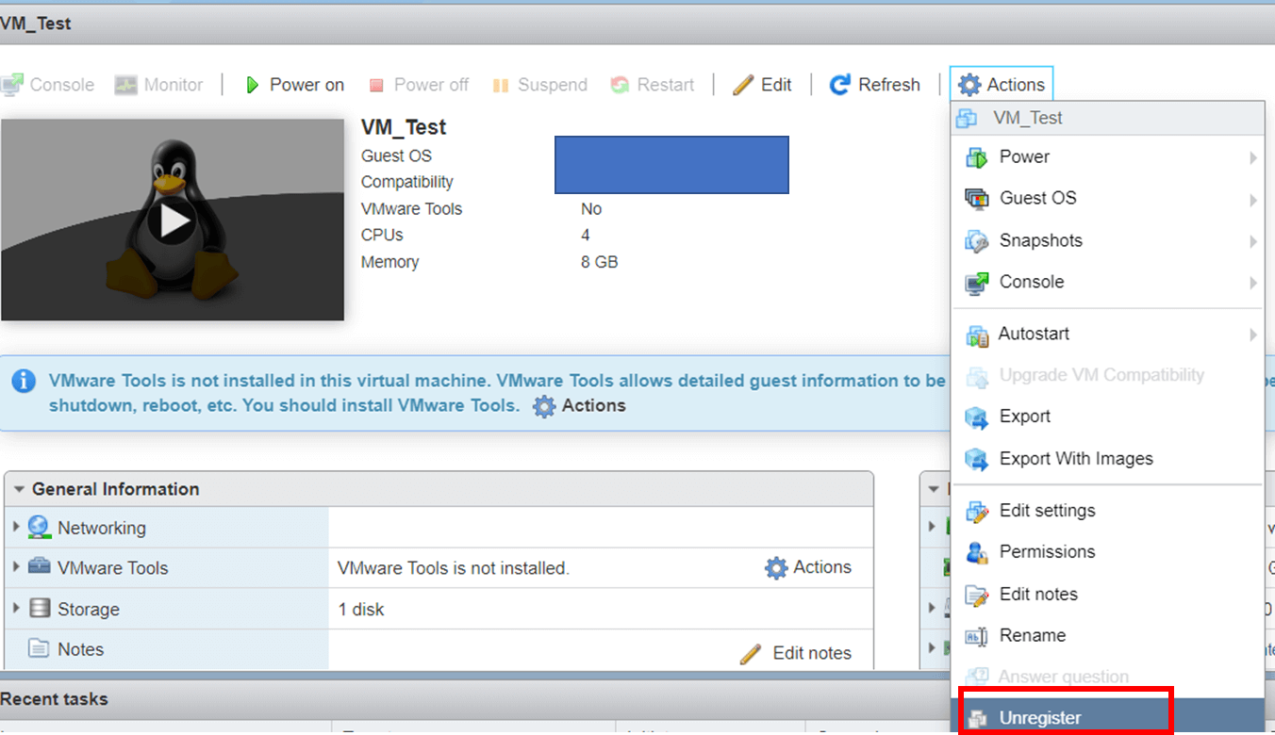Click the Export menu icon
Viewport: 1275px width, 735px height.
(976, 417)
